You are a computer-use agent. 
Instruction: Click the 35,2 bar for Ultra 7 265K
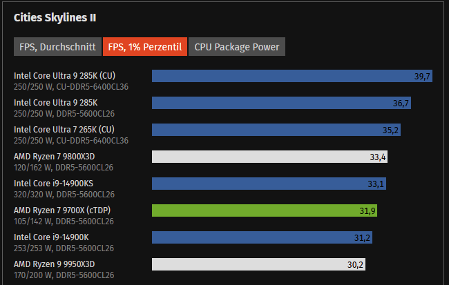276,130
